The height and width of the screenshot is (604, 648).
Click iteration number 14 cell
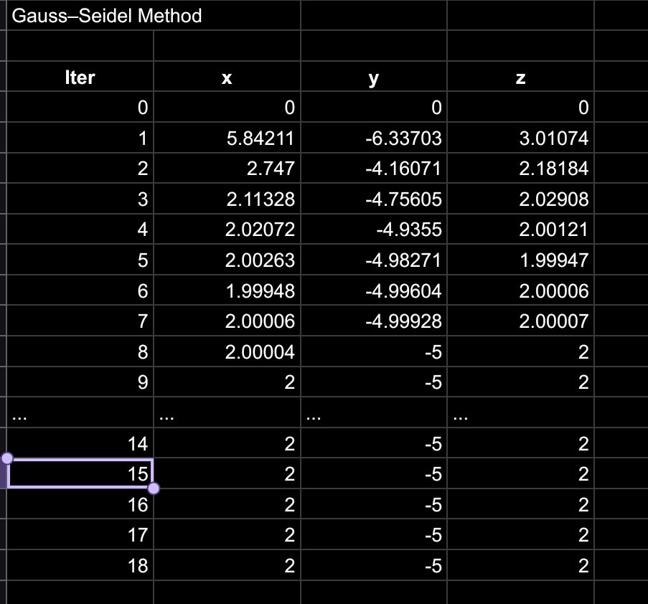click(80, 443)
